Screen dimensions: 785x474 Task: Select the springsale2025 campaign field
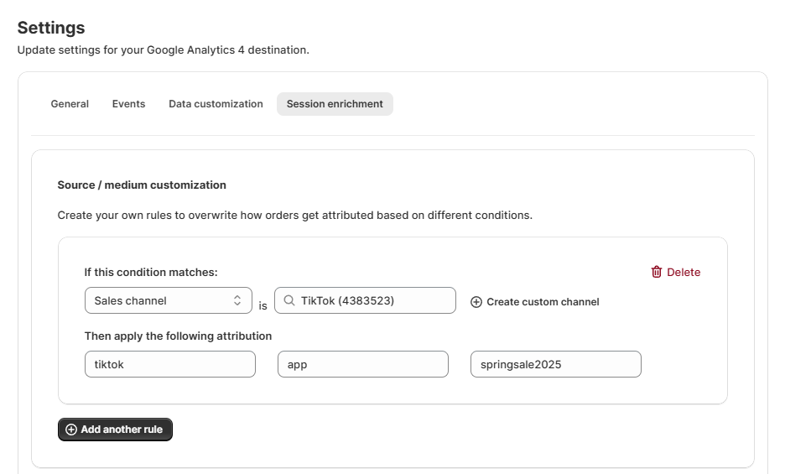(556, 364)
